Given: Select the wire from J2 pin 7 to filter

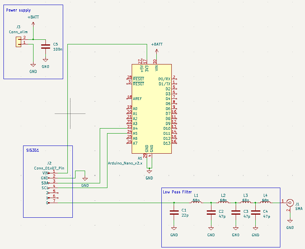Looking at the screenshot, I should (x=117, y=203).
